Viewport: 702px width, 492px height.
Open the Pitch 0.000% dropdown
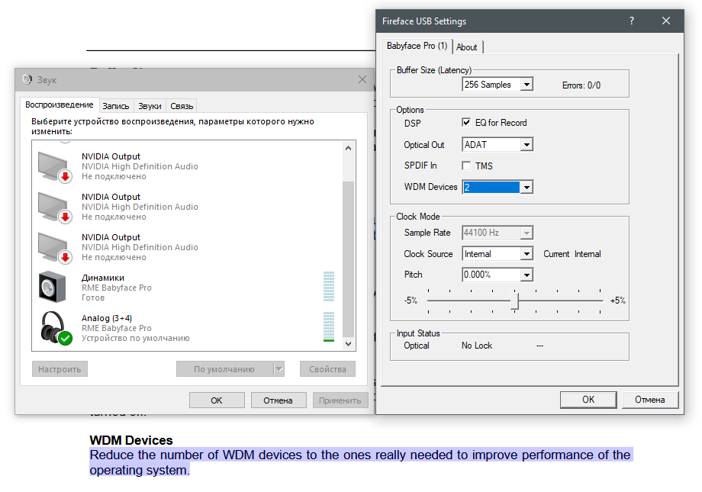[527, 275]
